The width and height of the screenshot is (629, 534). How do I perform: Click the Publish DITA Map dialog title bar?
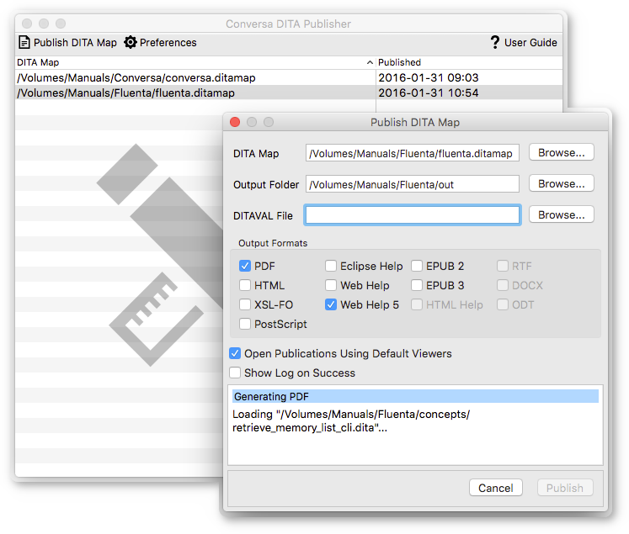pyautogui.click(x=415, y=122)
